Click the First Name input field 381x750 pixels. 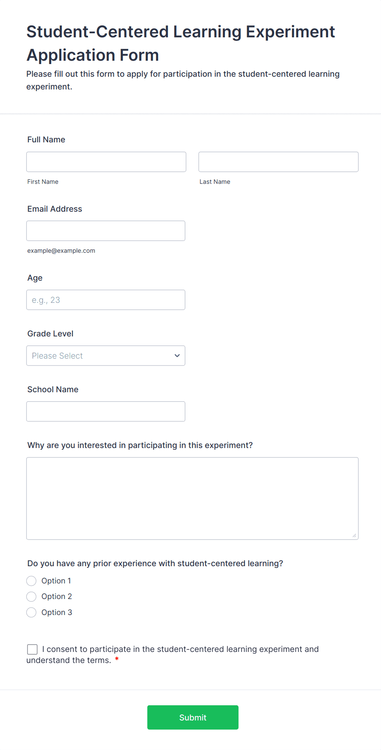coord(106,162)
